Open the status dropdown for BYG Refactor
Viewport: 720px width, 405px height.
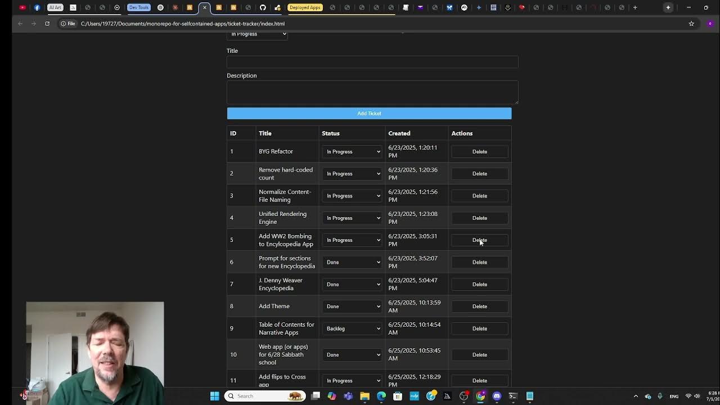352,151
